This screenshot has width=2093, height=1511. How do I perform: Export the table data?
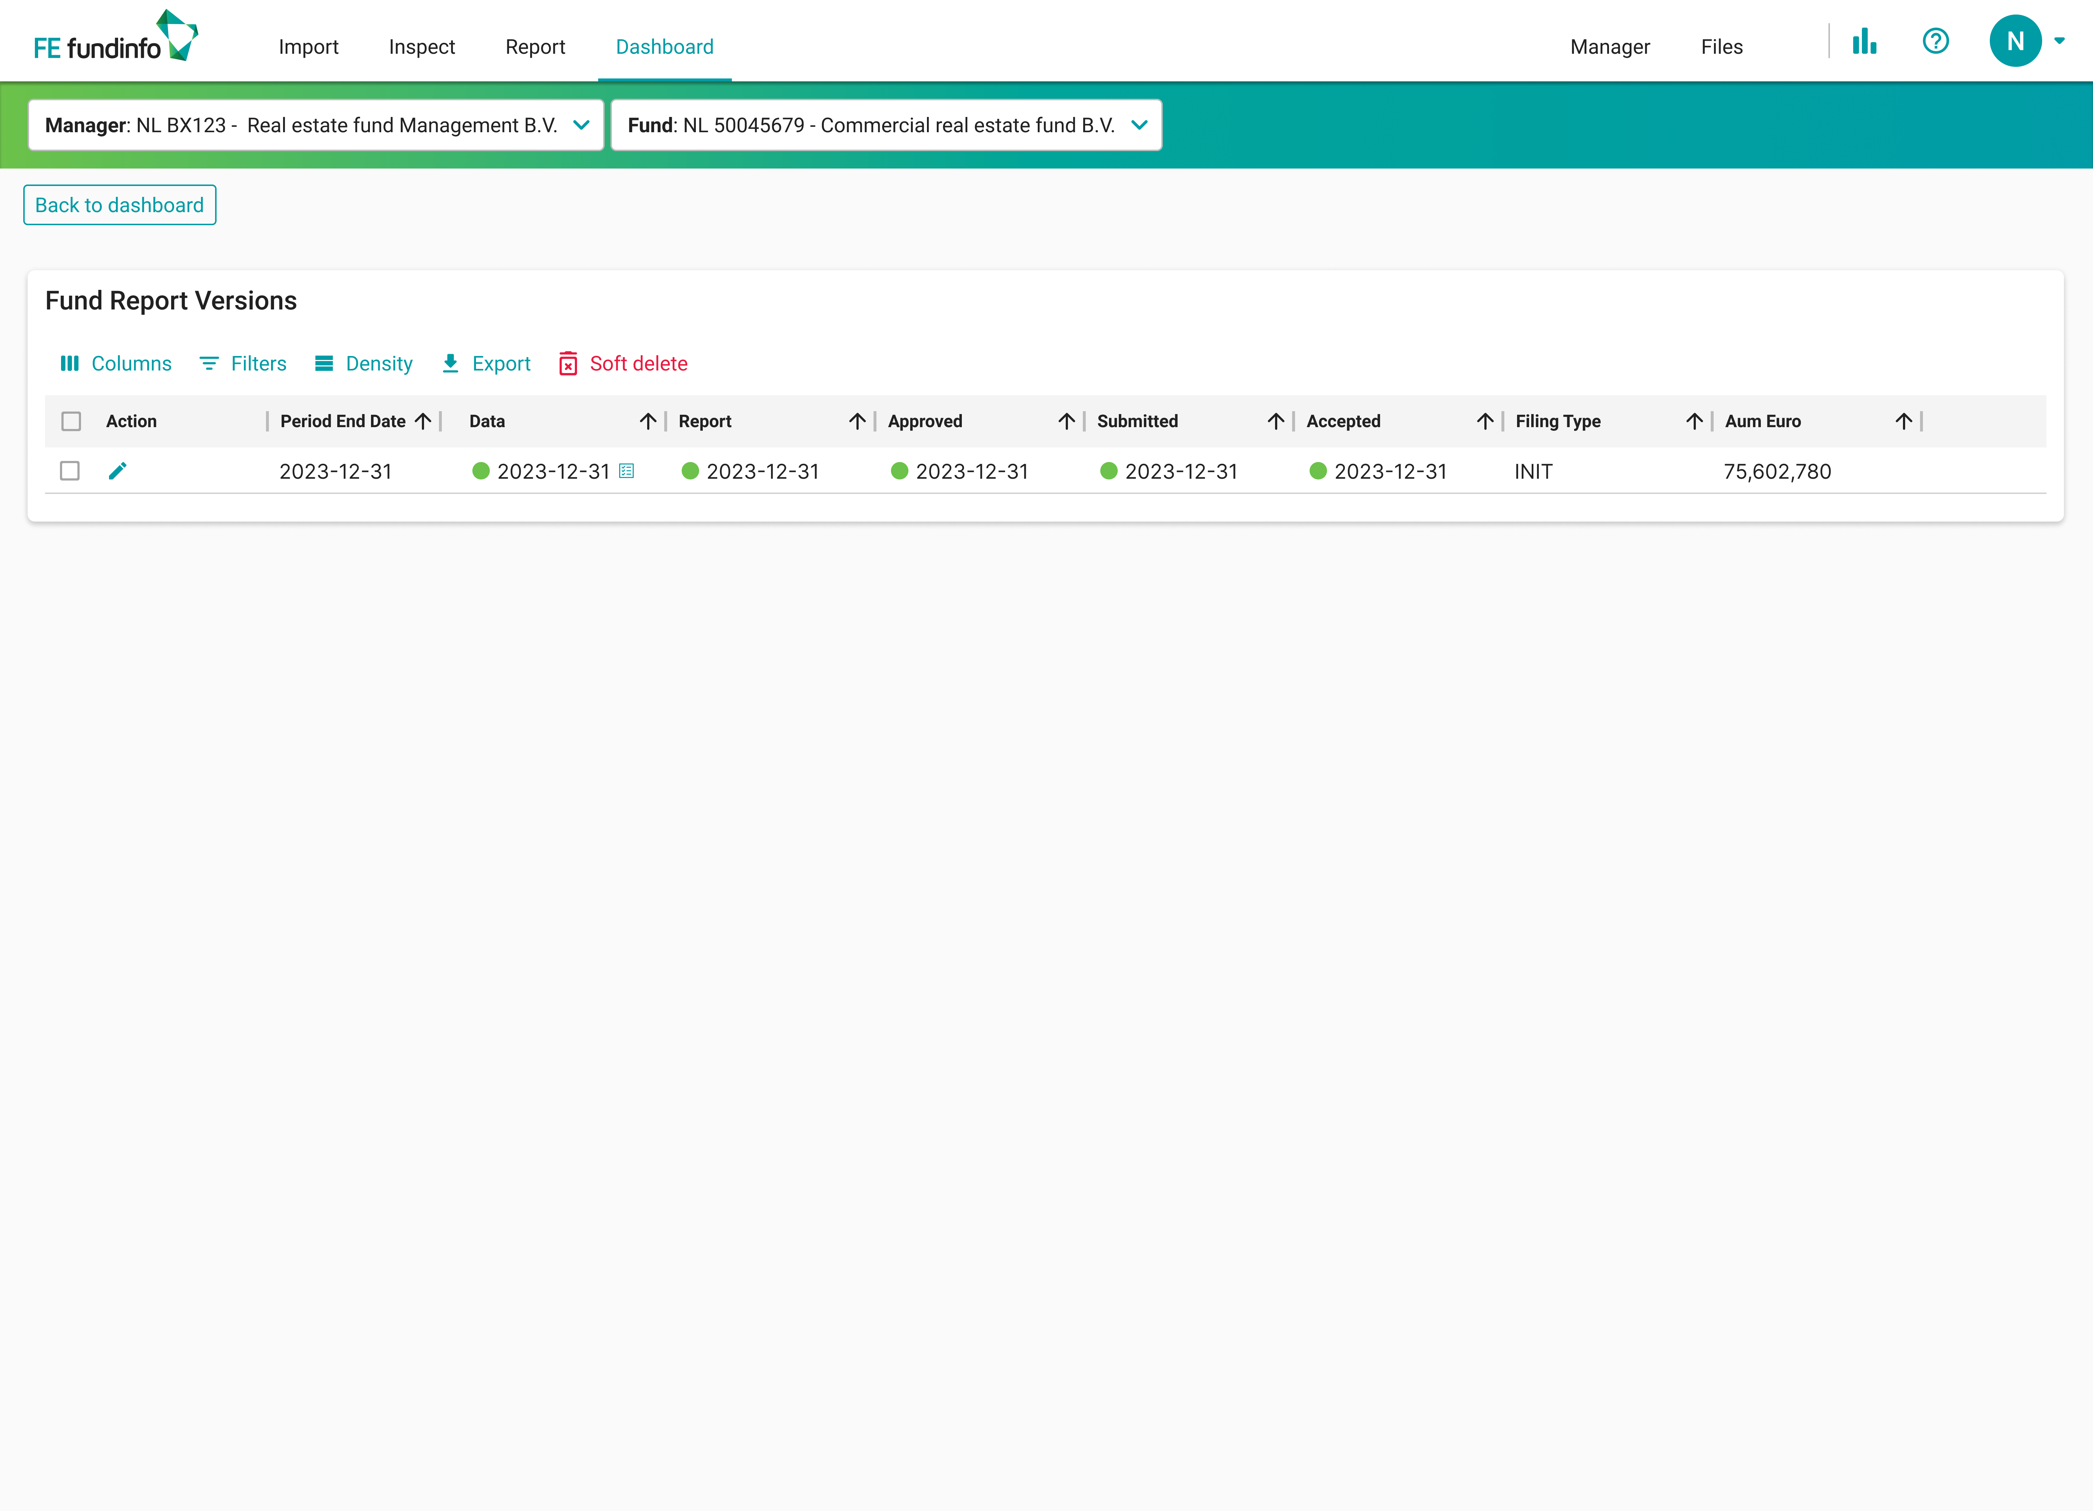click(485, 364)
